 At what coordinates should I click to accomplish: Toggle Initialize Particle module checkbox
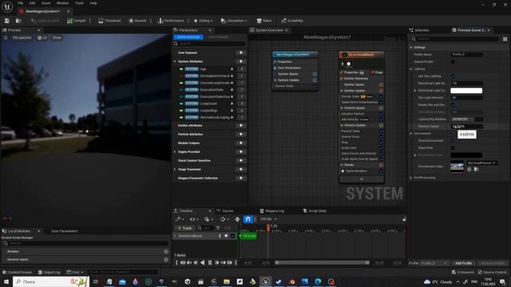[381, 114]
